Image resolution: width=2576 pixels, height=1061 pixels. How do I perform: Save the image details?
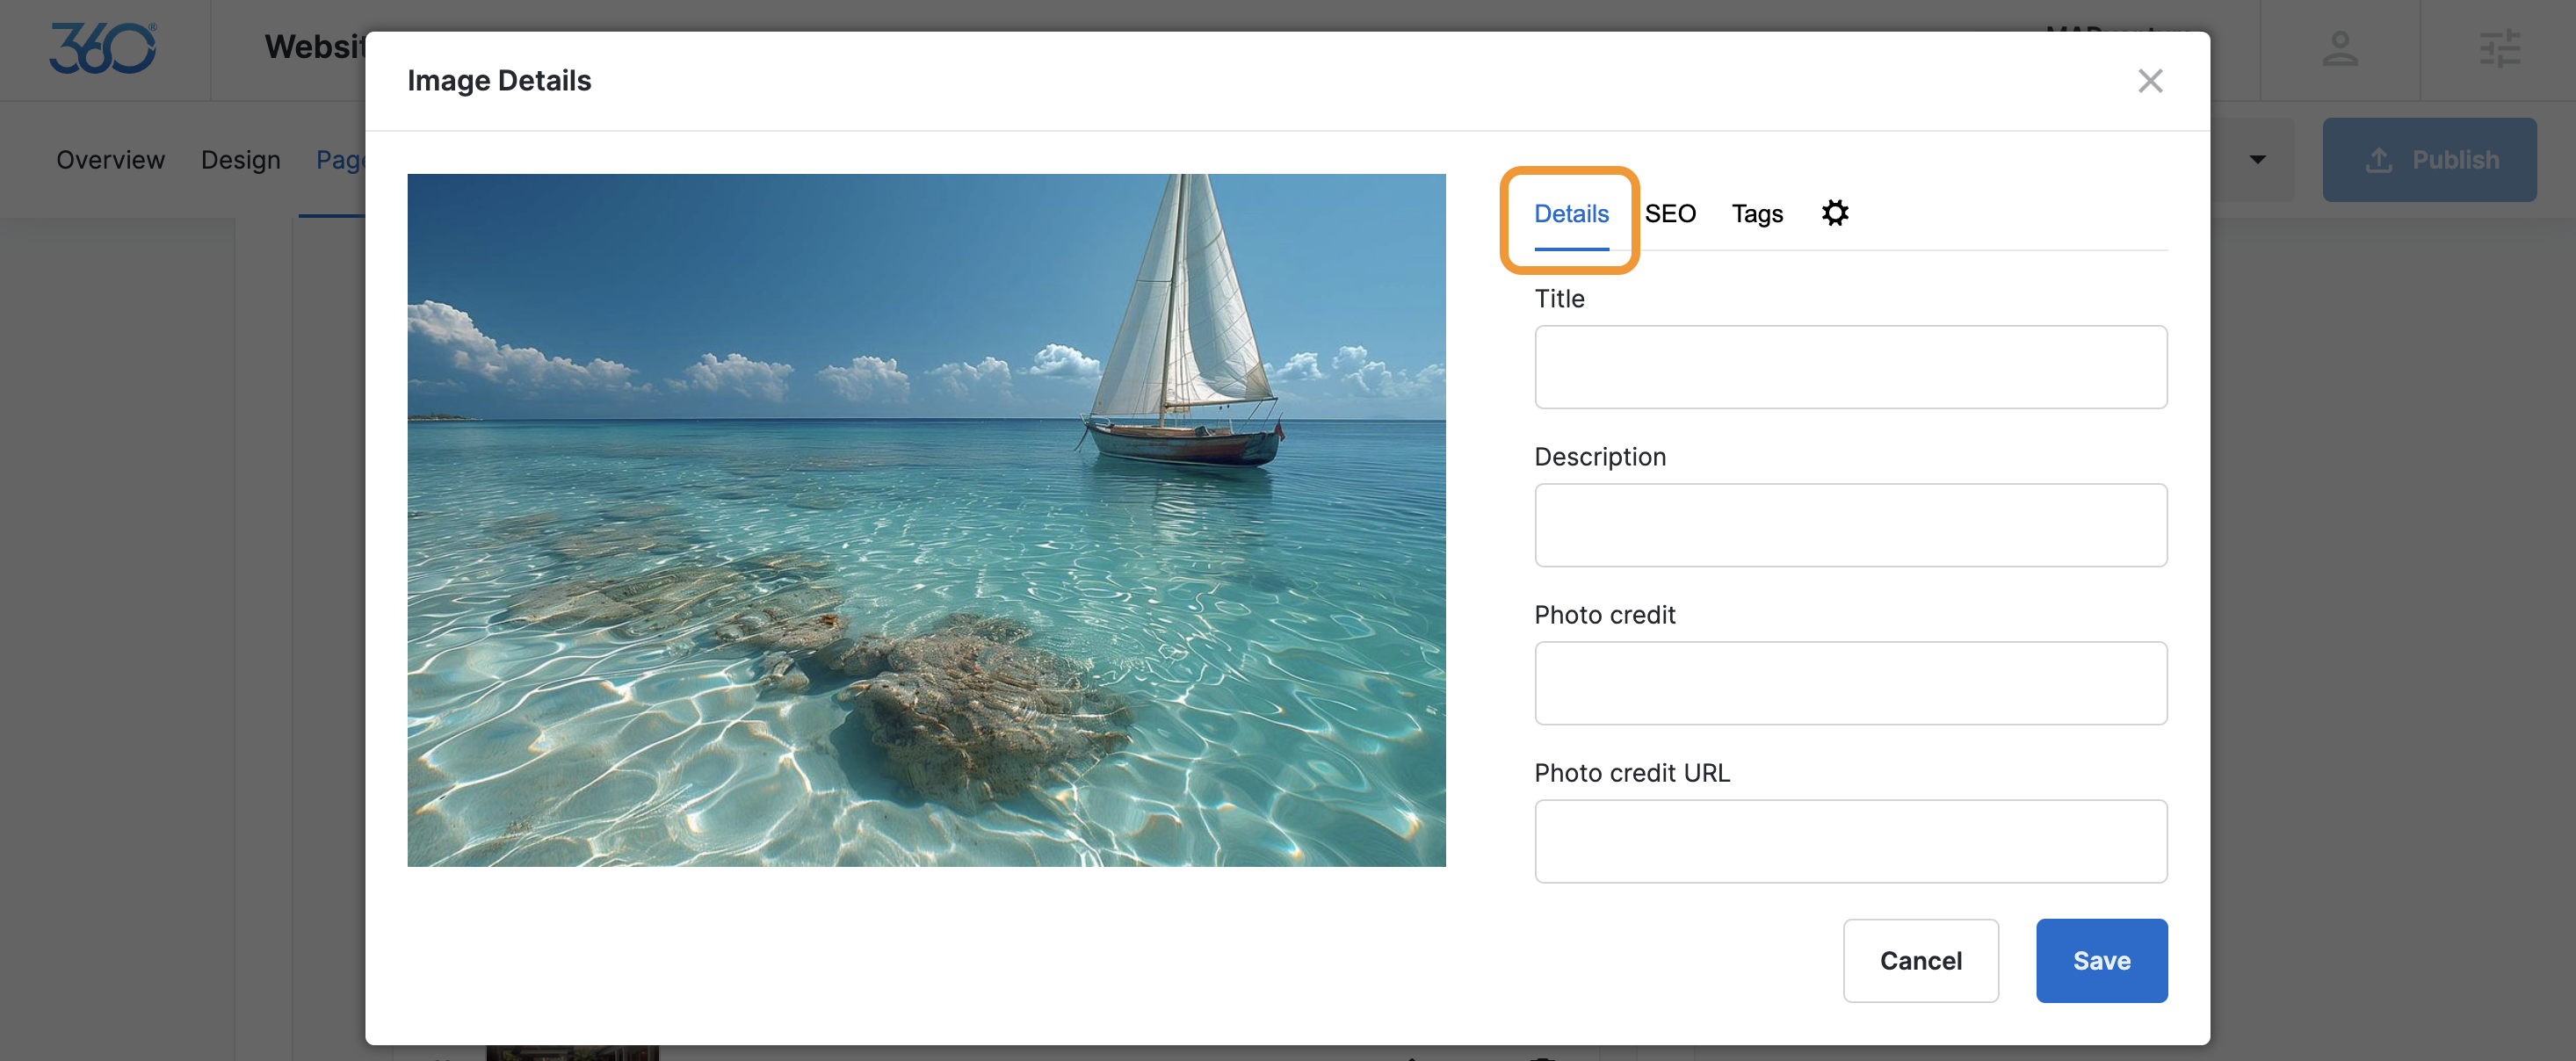(x=2101, y=960)
